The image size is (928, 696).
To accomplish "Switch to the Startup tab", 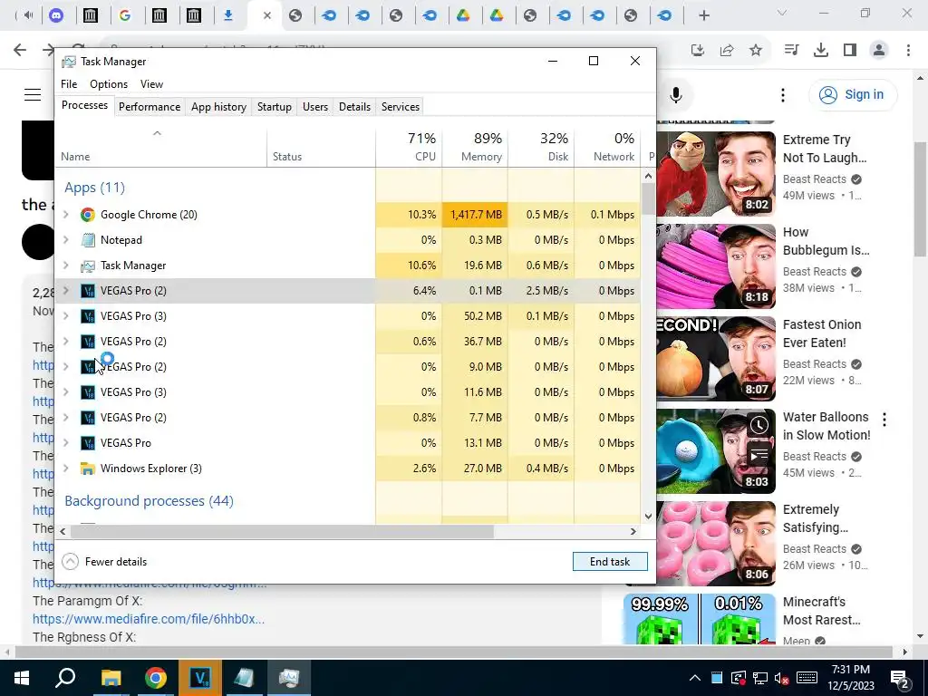I will coord(274,107).
